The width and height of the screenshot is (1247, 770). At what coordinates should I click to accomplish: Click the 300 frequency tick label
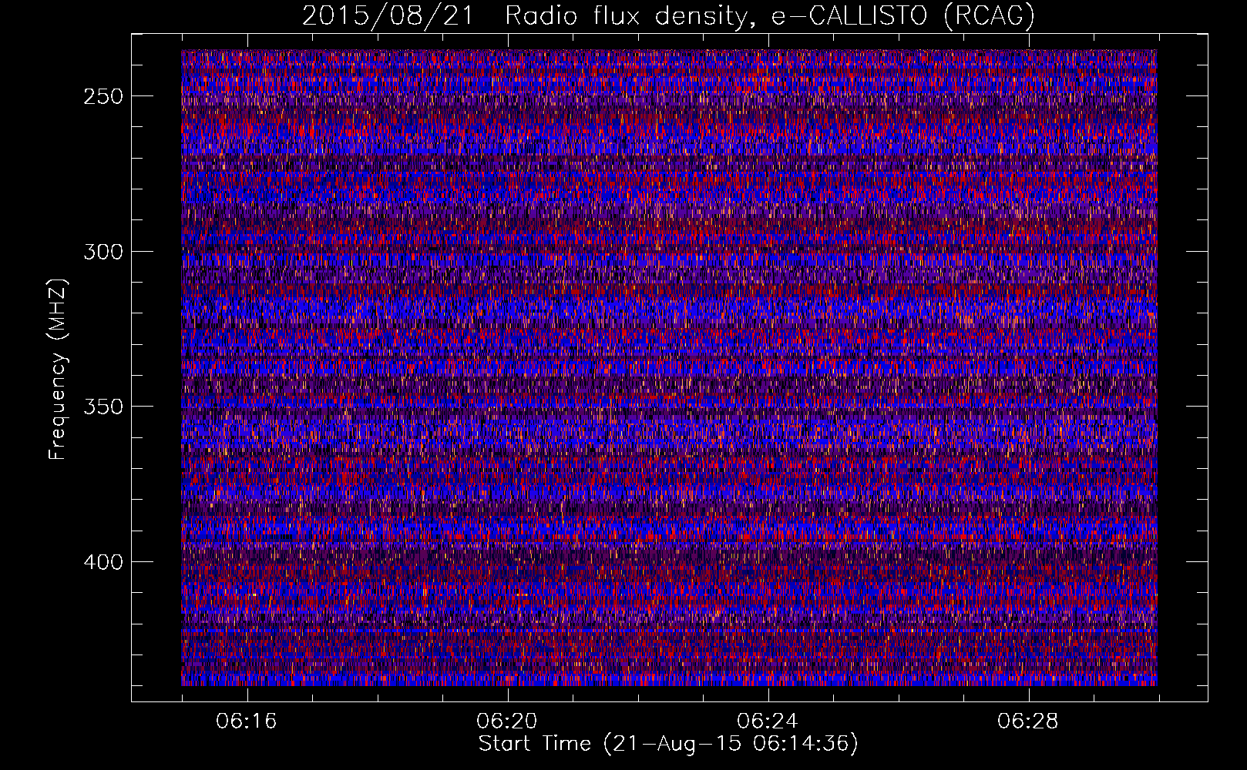(x=103, y=252)
